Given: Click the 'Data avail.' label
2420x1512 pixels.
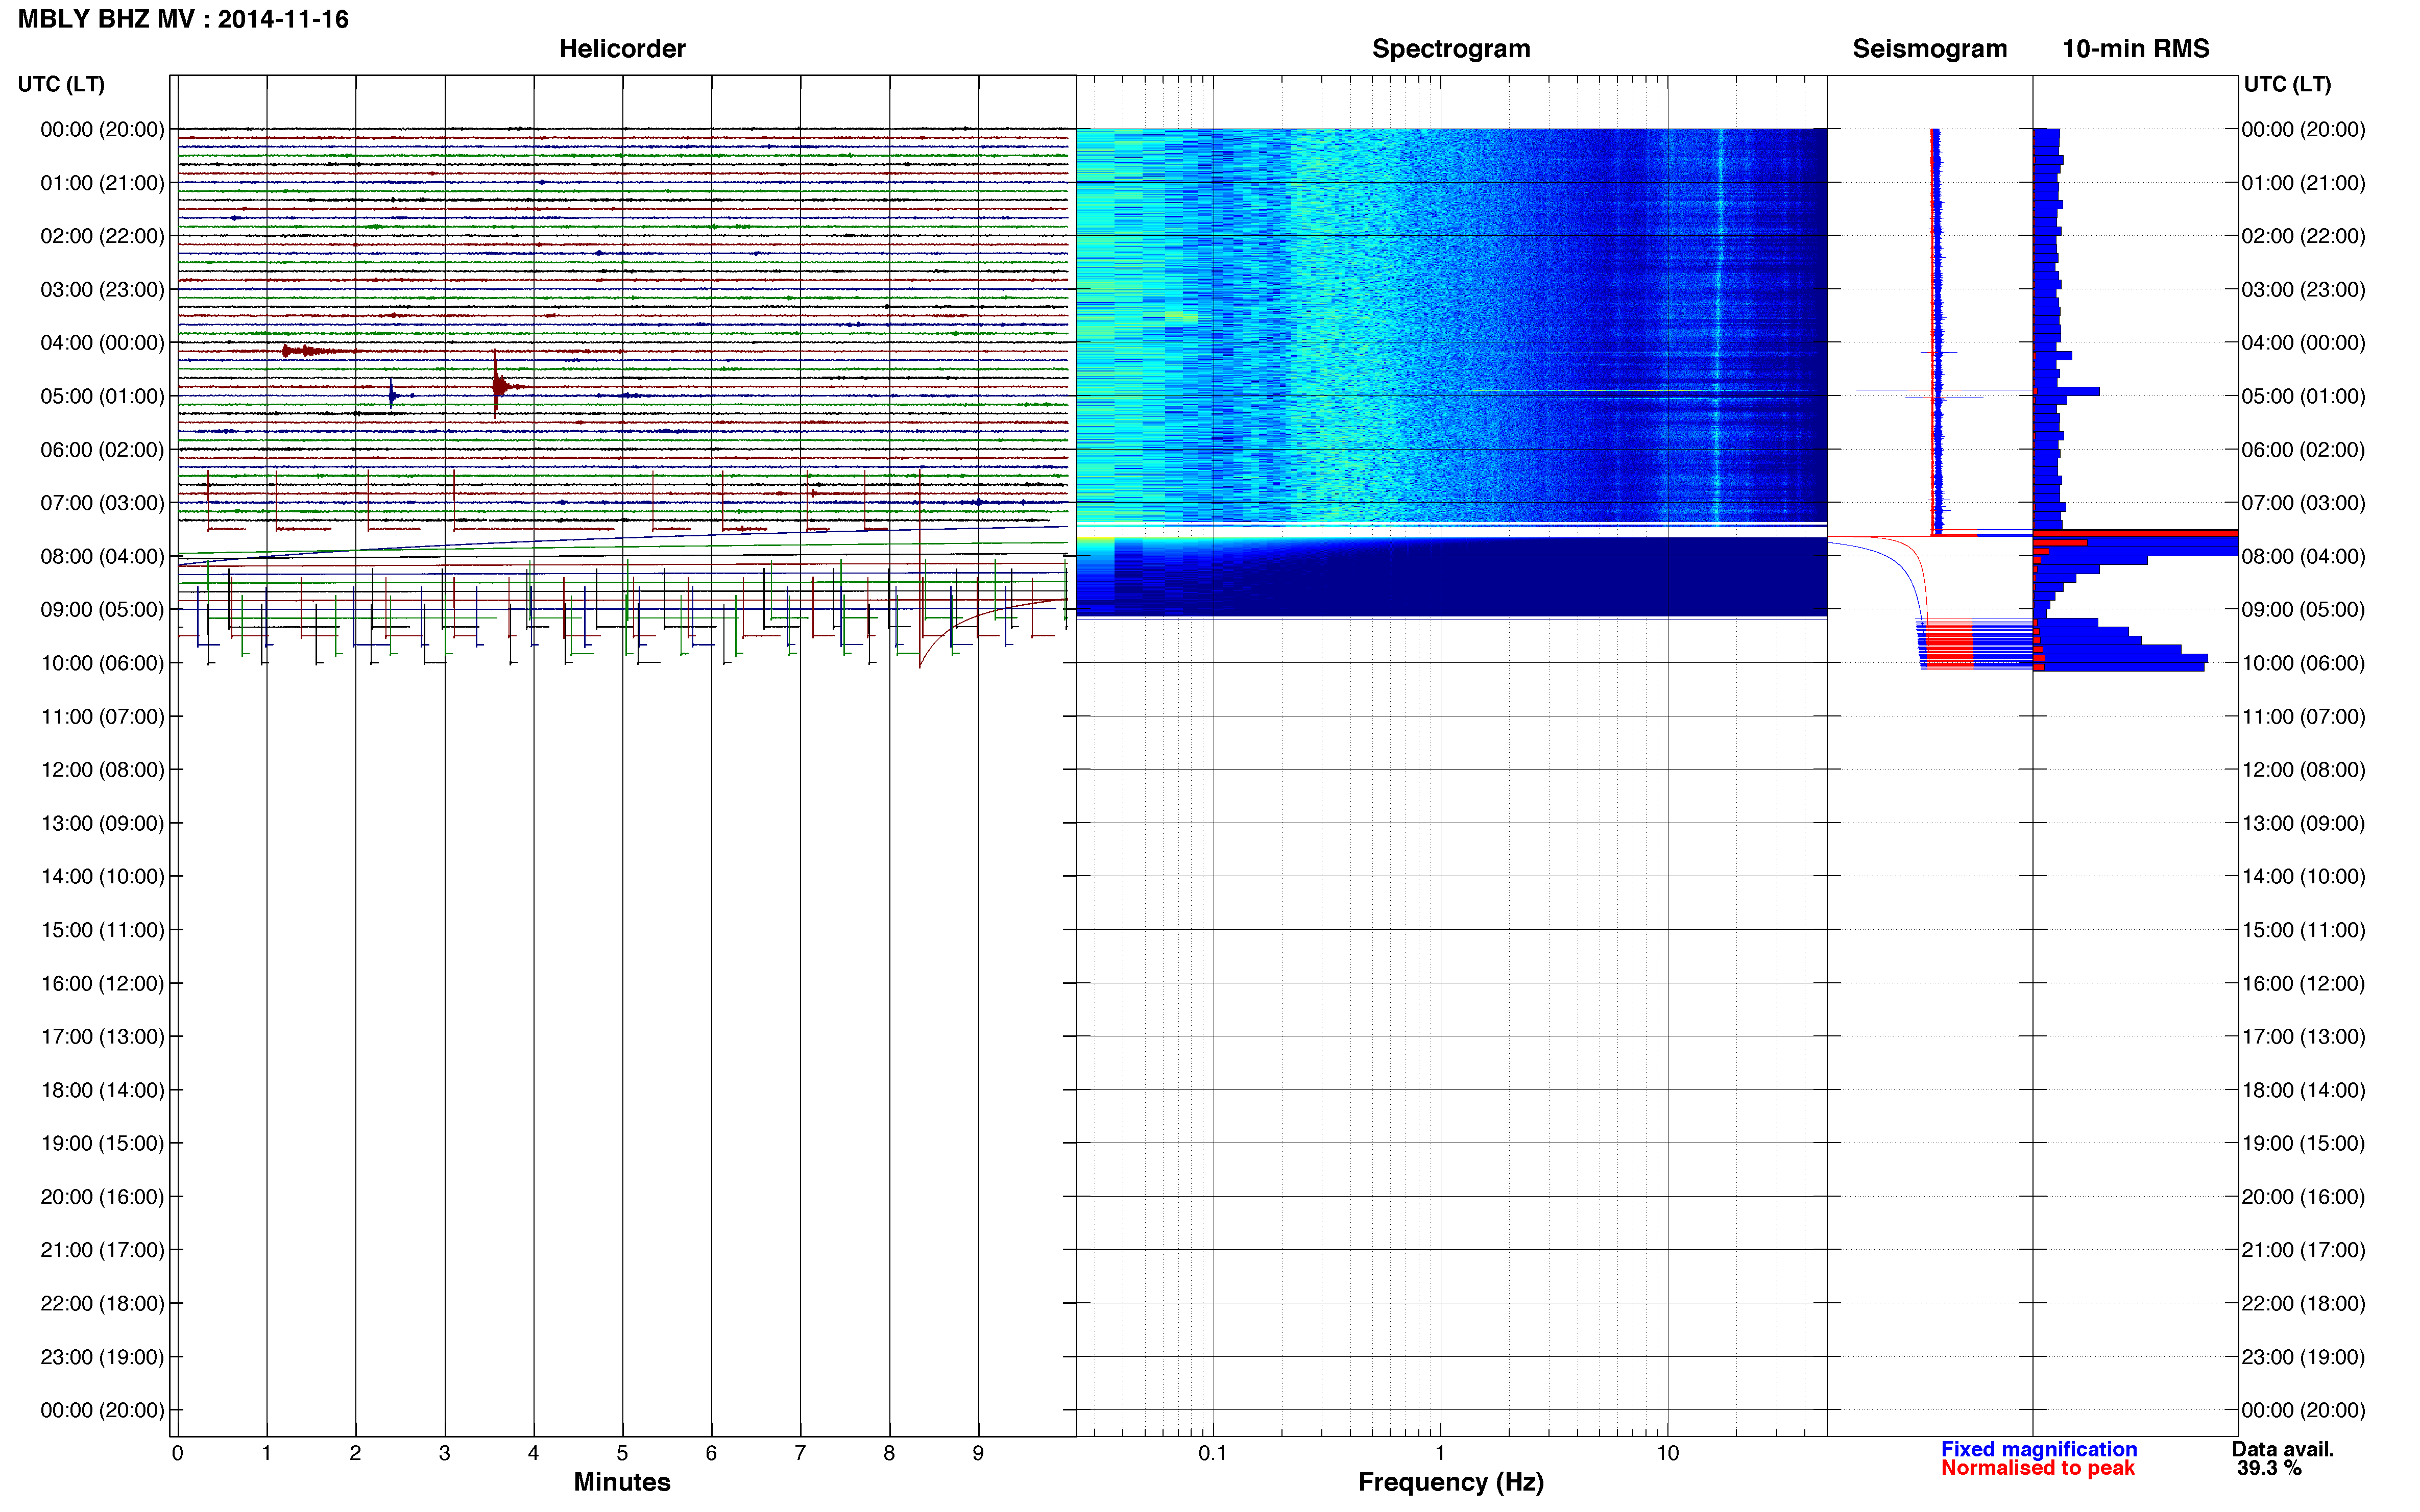Looking at the screenshot, I should (2282, 1449).
